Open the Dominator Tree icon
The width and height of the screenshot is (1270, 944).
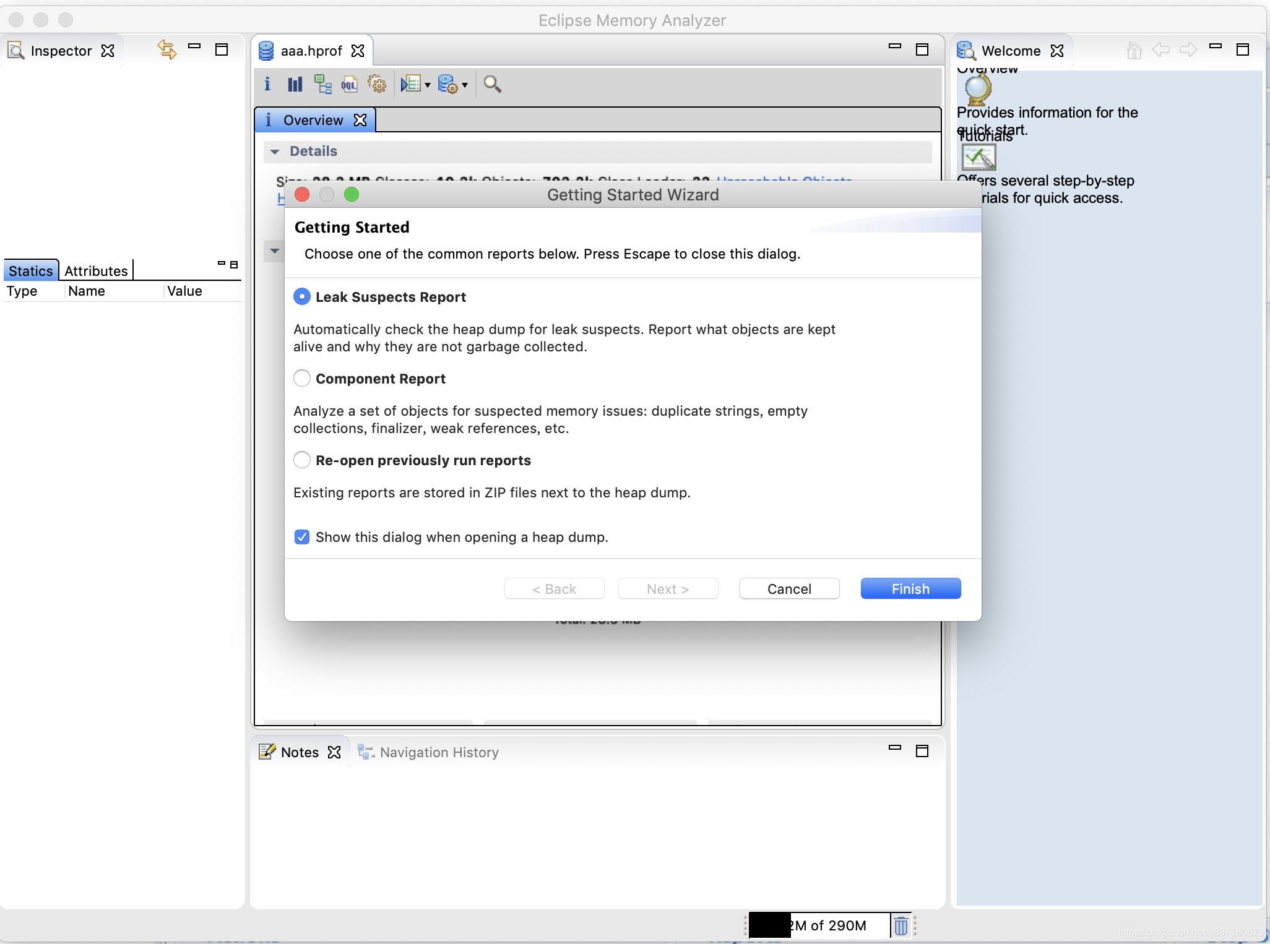tap(322, 84)
